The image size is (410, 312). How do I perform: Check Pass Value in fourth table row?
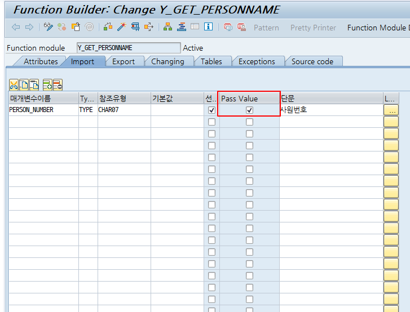(x=249, y=145)
